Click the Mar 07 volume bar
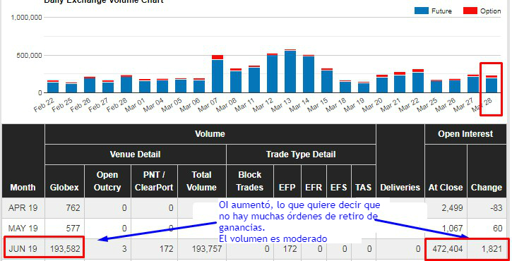512x261 pixels. 218,74
